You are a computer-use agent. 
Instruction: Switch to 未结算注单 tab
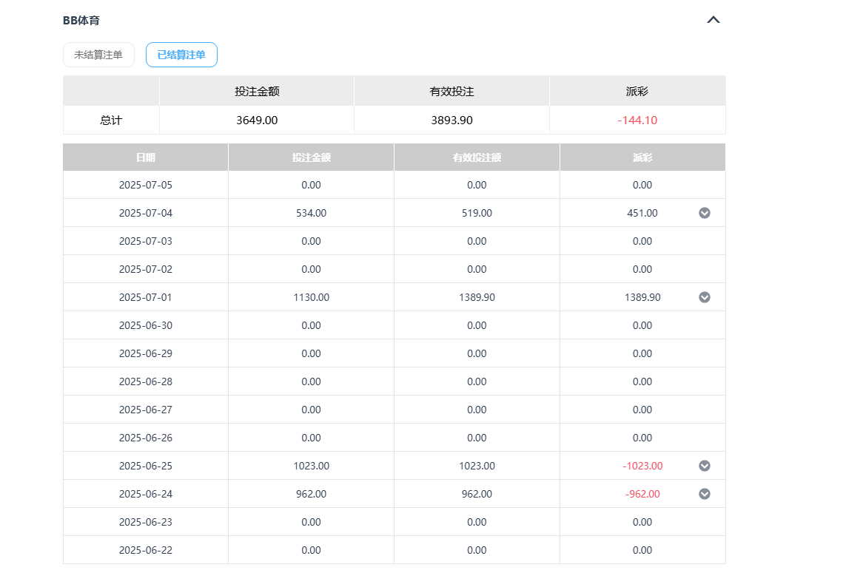coord(98,55)
